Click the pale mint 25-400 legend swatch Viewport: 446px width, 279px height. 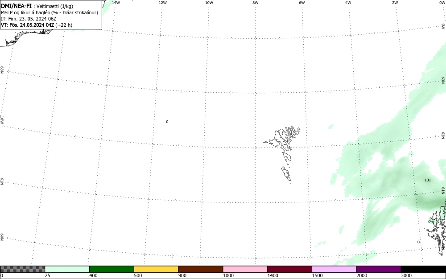pyautogui.click(x=67, y=269)
